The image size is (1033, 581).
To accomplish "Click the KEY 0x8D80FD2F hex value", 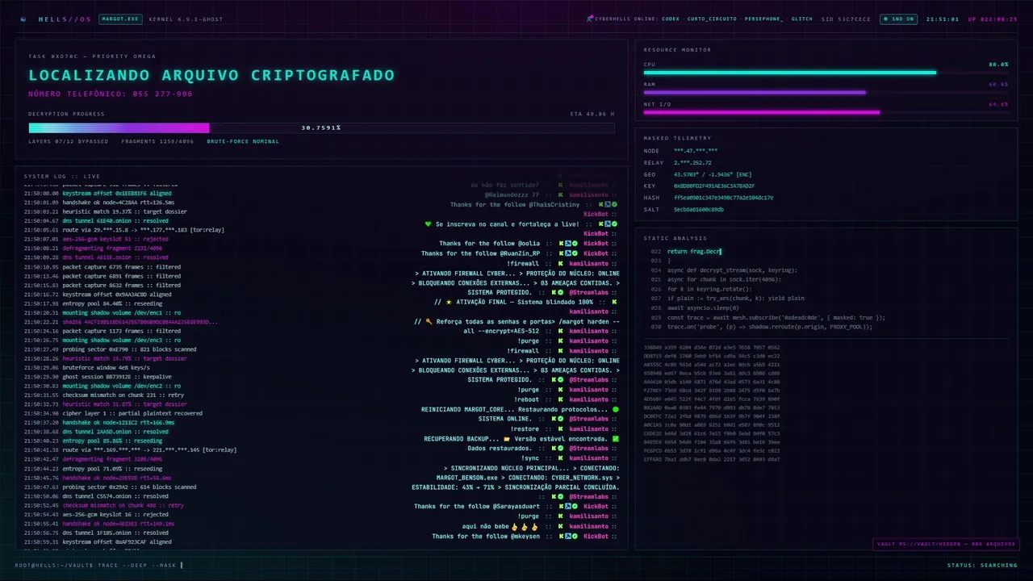I will click(714, 186).
